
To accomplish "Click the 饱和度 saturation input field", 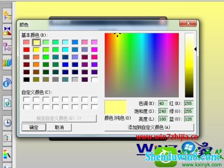I will coord(163,111).
